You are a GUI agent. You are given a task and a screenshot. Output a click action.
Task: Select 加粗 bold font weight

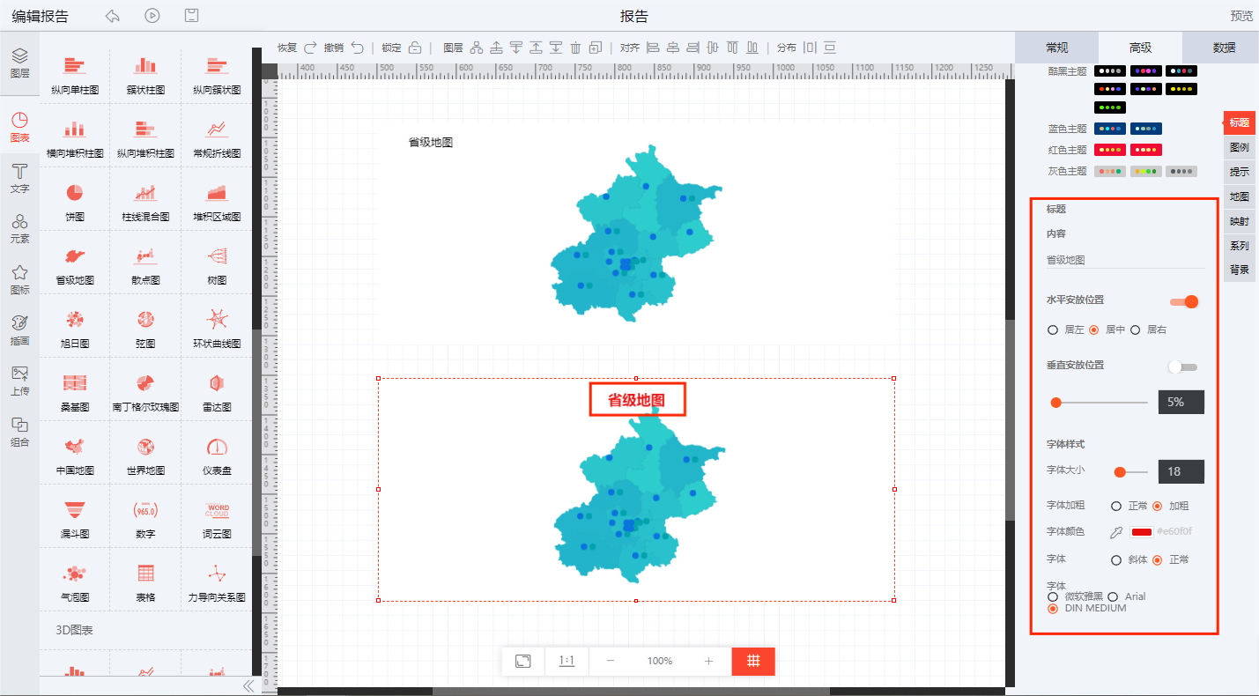click(x=1158, y=507)
